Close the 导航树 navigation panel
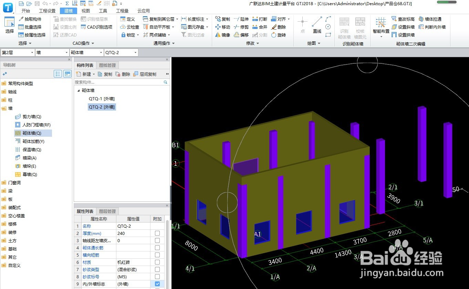The image size is (469, 289). (x=70, y=60)
